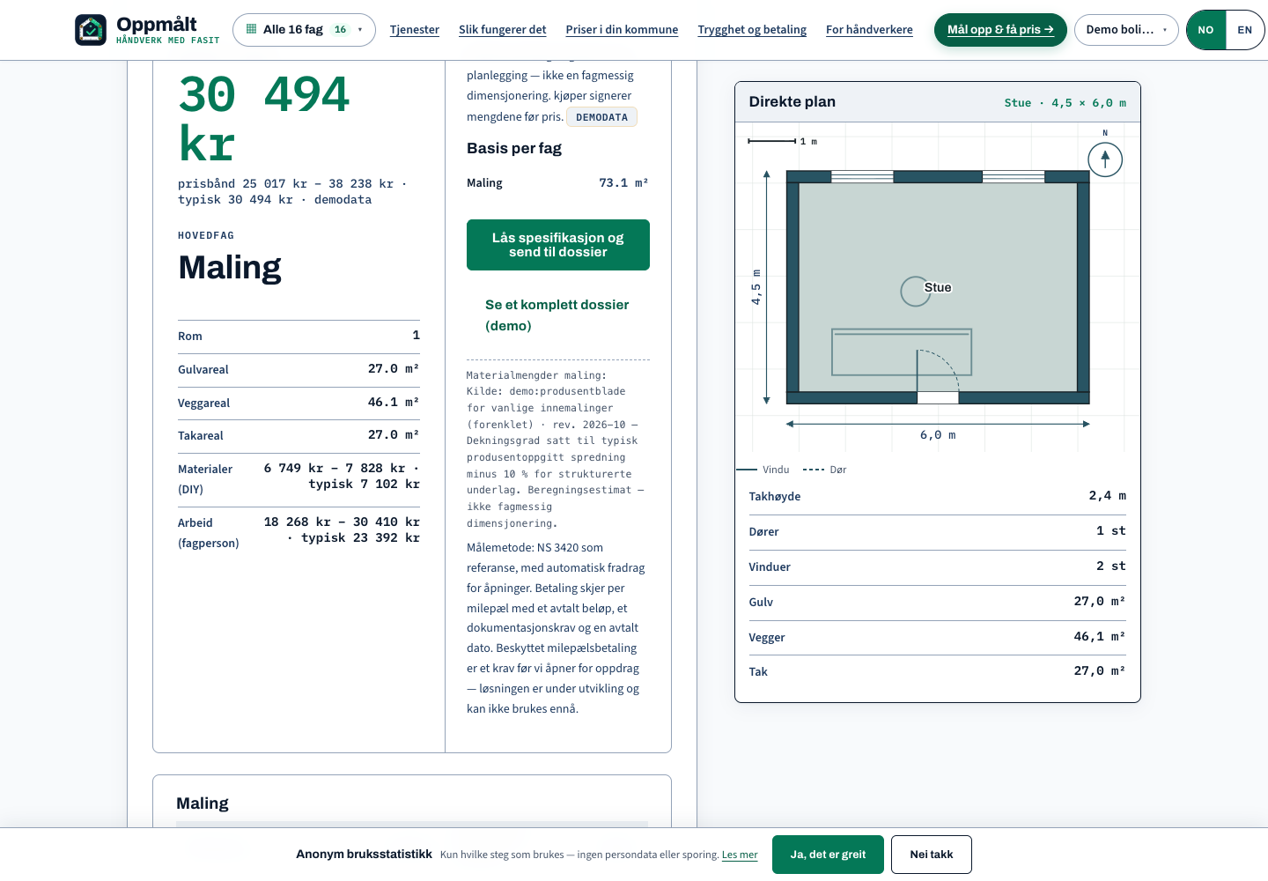
Task: Click the Gulvareal 27.0 m² value
Action: [x=394, y=369]
